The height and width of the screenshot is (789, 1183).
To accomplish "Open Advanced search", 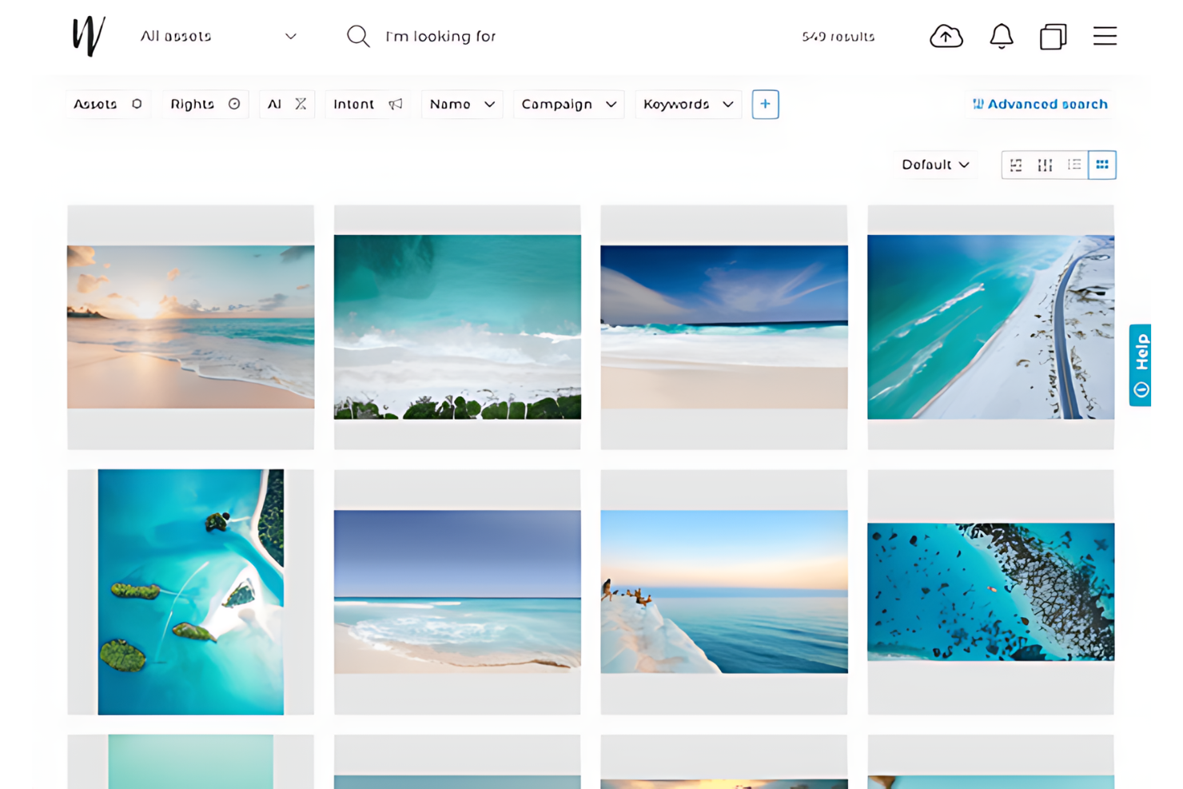I will point(1039,104).
